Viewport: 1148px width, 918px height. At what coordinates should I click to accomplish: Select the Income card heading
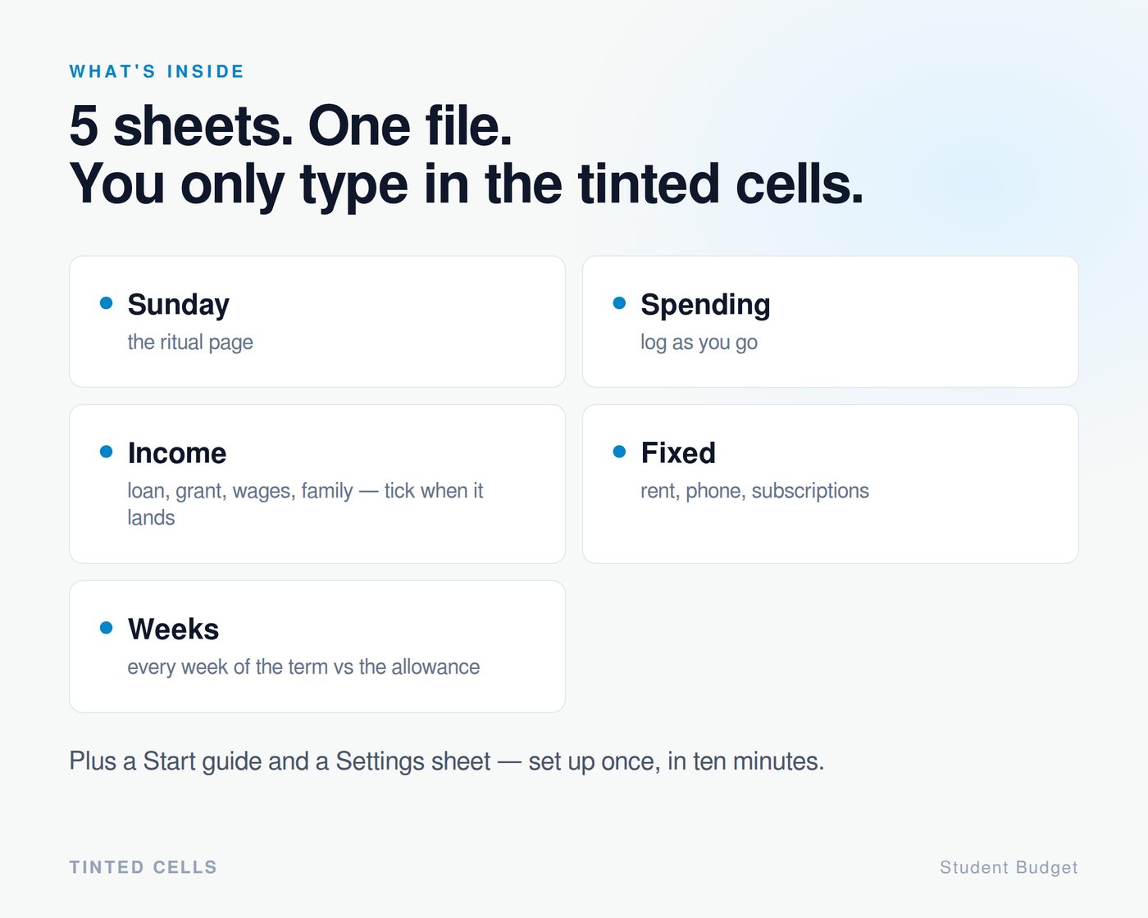[x=177, y=453]
